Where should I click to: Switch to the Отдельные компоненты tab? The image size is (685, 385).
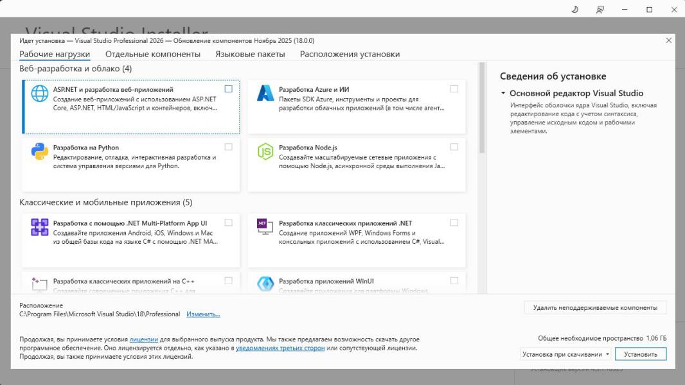pyautogui.click(x=153, y=55)
